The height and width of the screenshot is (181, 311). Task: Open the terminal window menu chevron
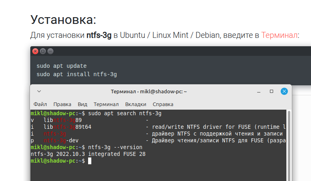(39, 91)
